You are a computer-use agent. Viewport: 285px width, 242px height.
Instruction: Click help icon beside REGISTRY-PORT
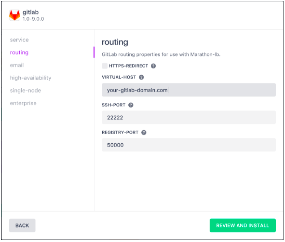point(144,133)
